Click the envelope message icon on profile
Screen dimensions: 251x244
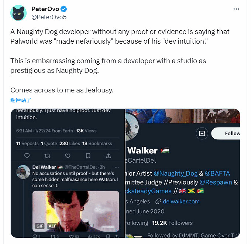pos(202,133)
